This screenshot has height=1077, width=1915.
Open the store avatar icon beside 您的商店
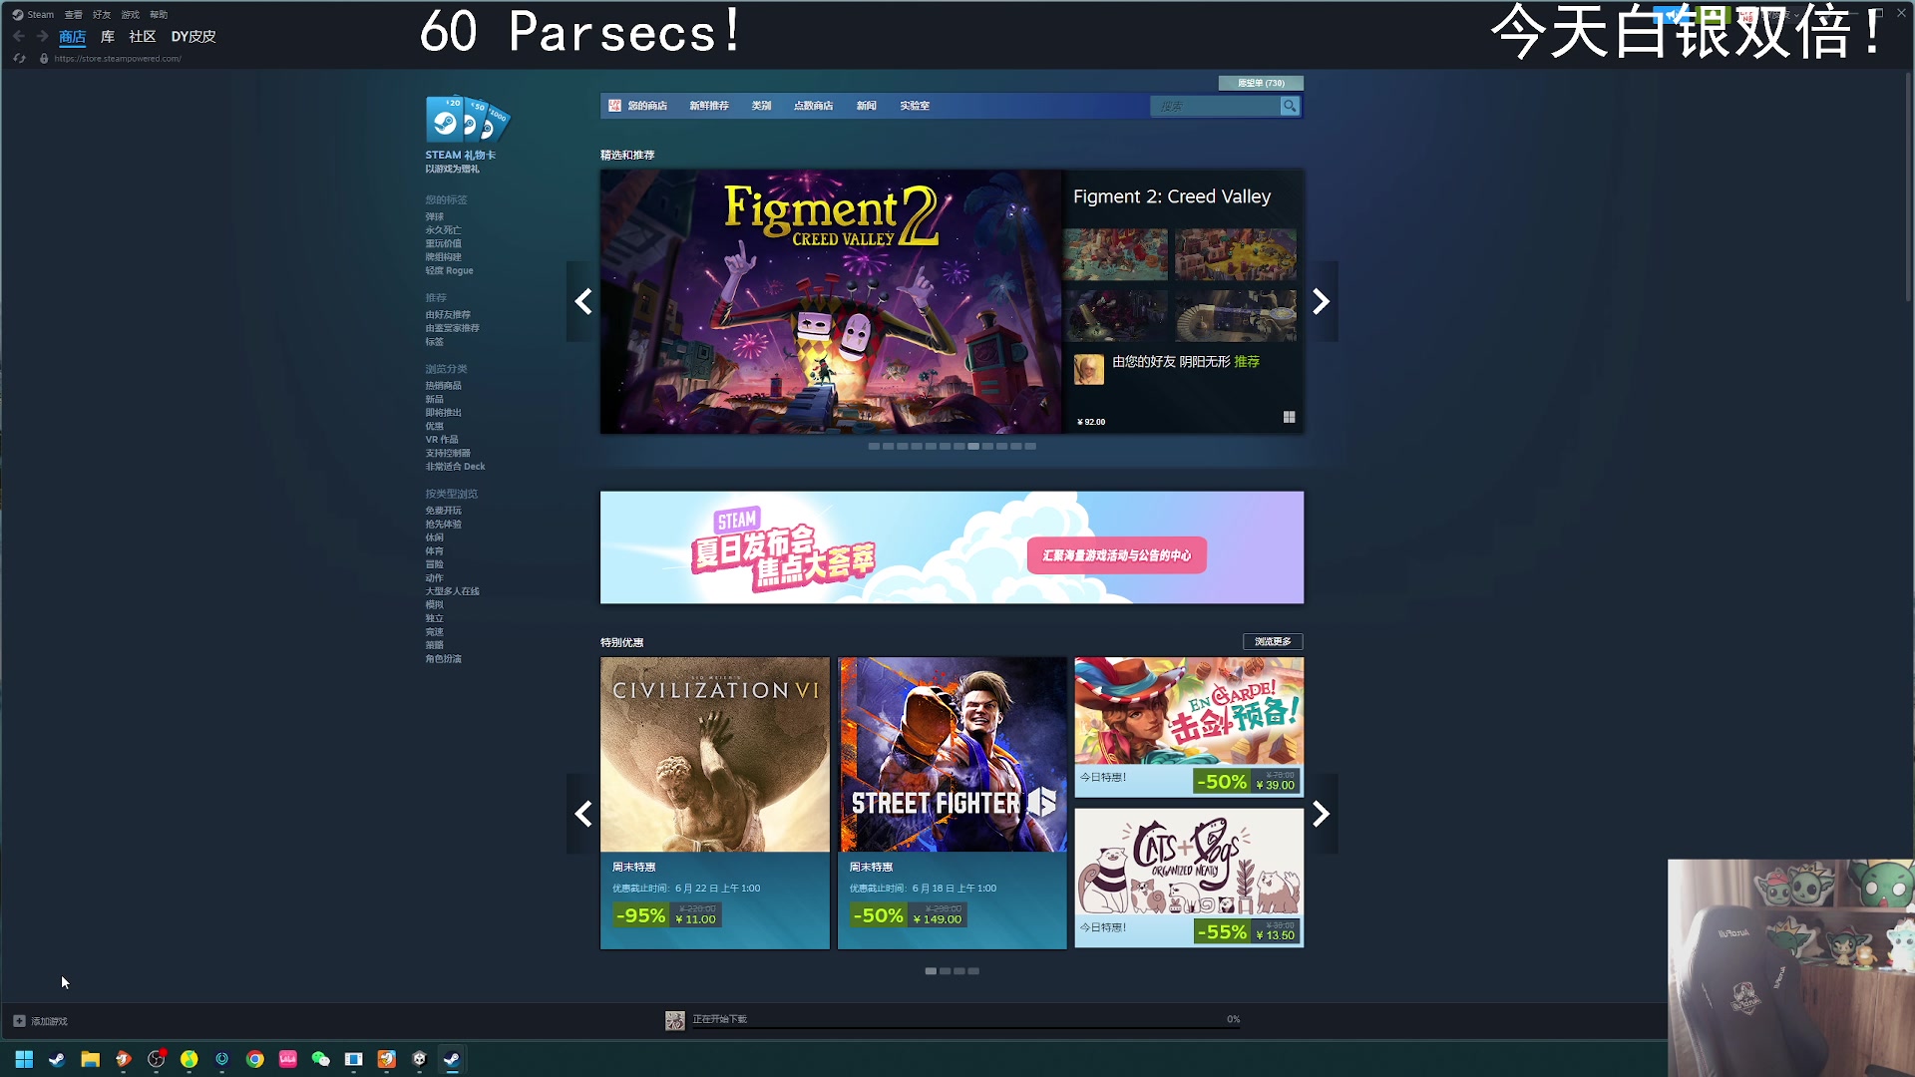614,106
